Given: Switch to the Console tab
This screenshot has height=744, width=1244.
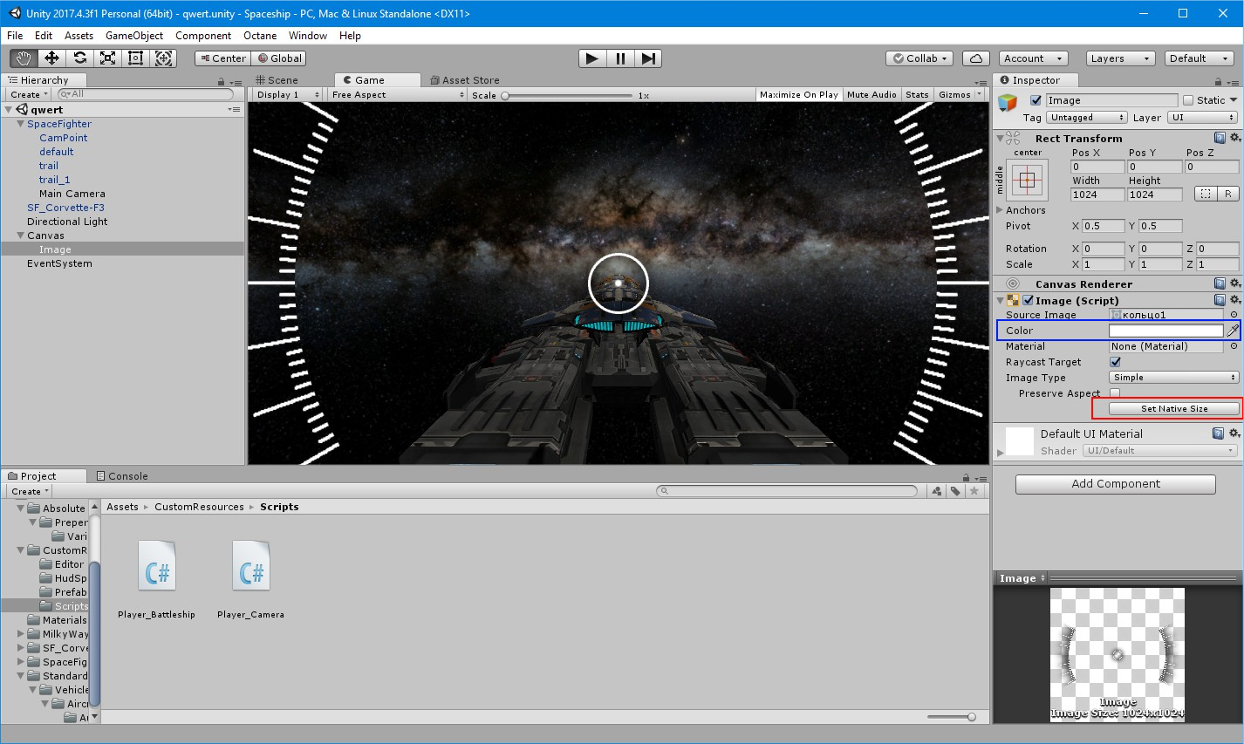Looking at the screenshot, I should coord(122,476).
